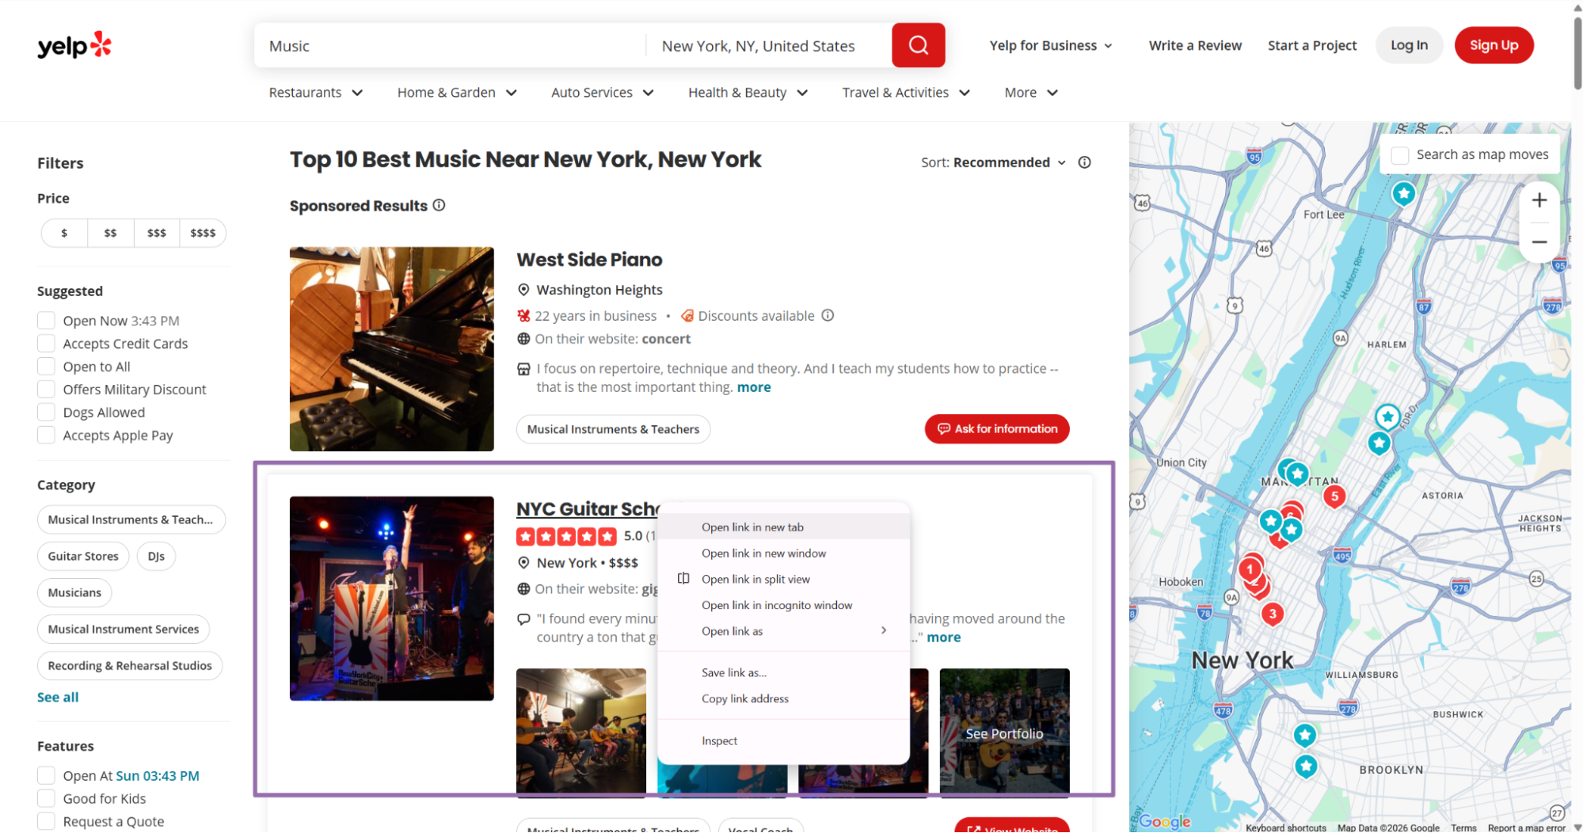Select red map pin number 5
The width and height of the screenshot is (1583, 833).
1334,496
